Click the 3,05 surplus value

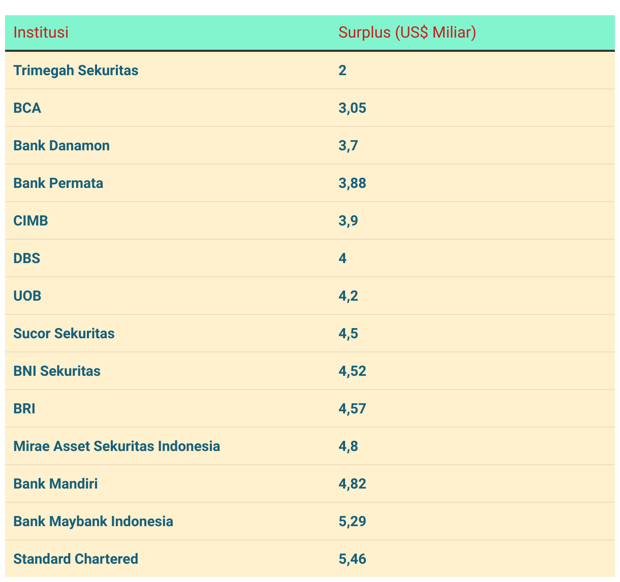pos(352,108)
